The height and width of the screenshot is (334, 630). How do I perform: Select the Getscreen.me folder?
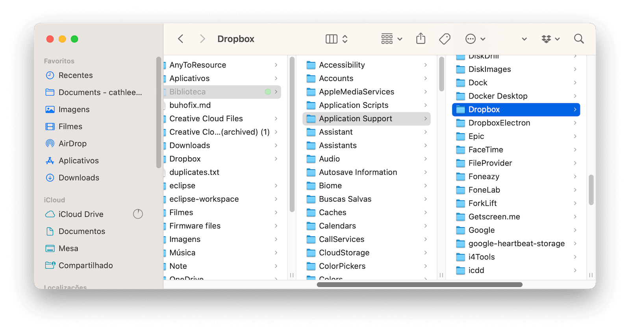pos(516,217)
